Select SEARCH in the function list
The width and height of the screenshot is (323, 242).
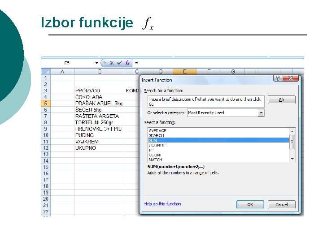tap(218, 136)
